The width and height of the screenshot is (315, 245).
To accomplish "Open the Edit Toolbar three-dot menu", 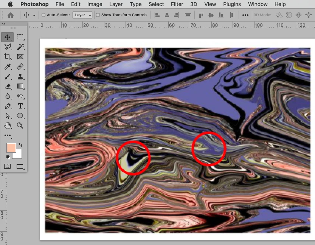I will point(8,136).
